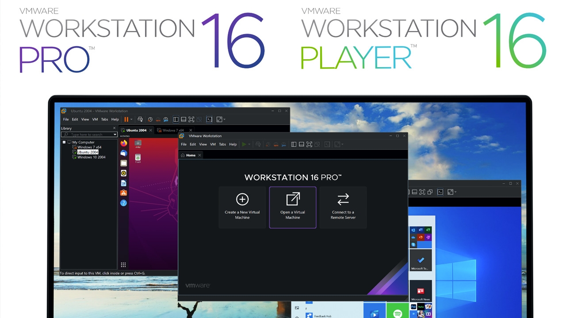Open VM menu in front VMware Workstation window
The image size is (566, 318).
pos(213,144)
